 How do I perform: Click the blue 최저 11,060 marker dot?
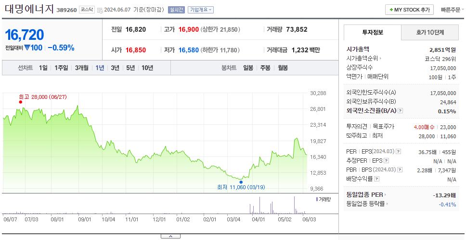coord(241,182)
